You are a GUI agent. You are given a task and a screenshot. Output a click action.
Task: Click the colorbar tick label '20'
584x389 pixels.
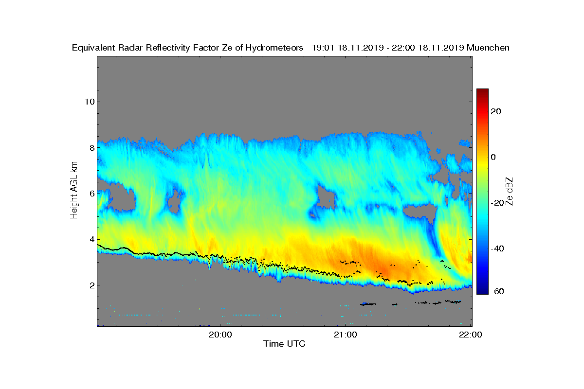pyautogui.click(x=496, y=111)
